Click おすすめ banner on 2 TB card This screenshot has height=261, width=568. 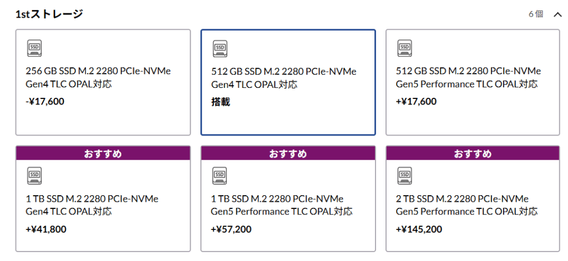(x=473, y=153)
